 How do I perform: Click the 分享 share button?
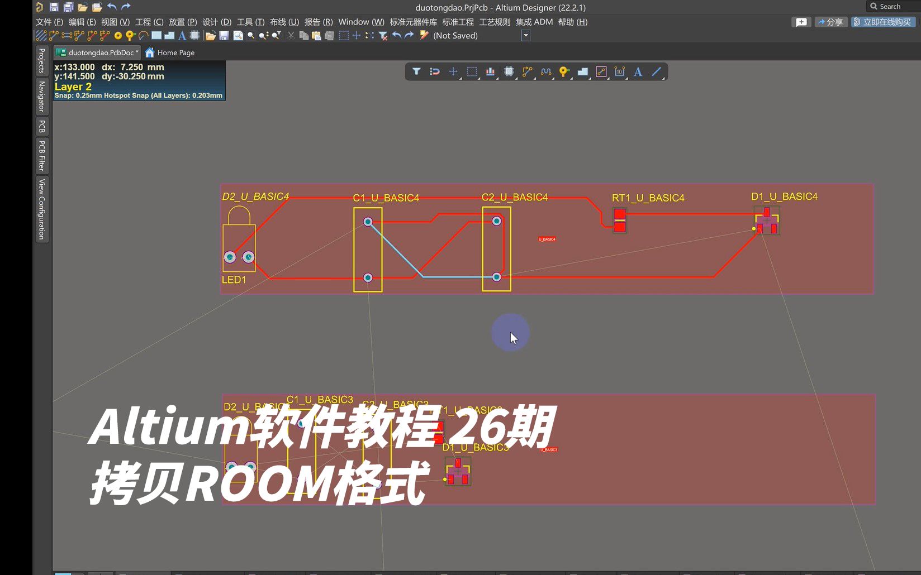pos(831,22)
